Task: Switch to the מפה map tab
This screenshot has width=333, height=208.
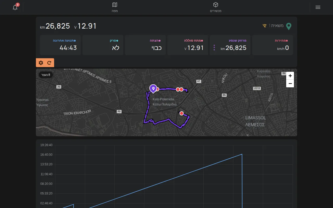Action: [115, 7]
